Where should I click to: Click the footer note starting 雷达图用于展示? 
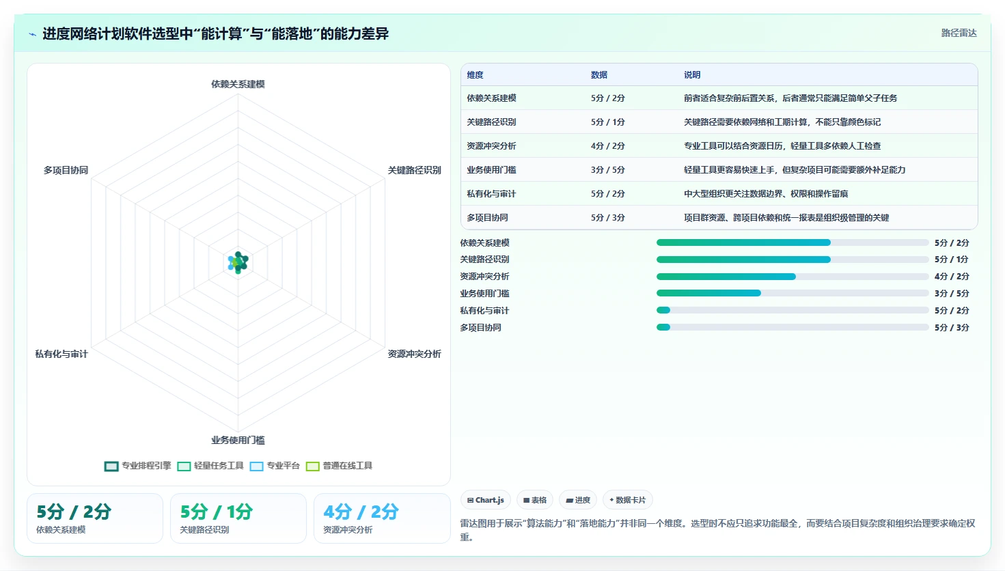tap(718, 530)
